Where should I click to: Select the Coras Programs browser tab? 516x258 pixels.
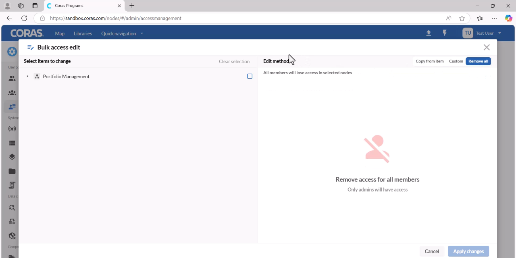point(84,6)
